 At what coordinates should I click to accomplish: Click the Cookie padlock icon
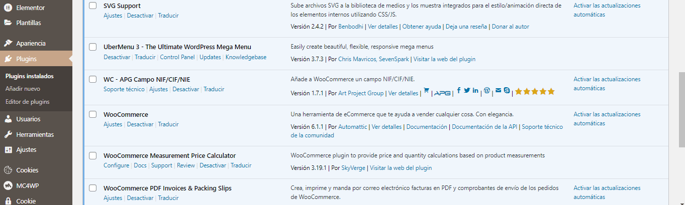(8, 201)
